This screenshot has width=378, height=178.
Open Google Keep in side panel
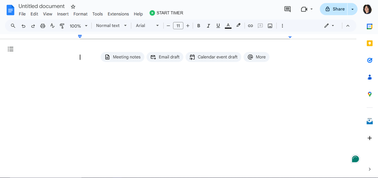[369, 44]
